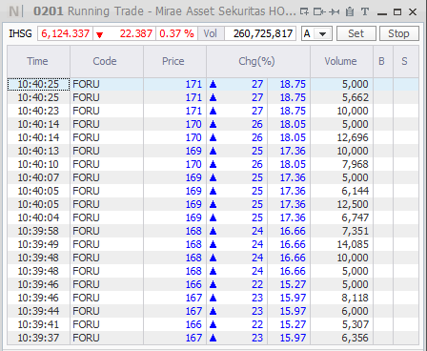The image size is (427, 351).
Task: Click volume 8,118 in the list
Action: [356, 298]
